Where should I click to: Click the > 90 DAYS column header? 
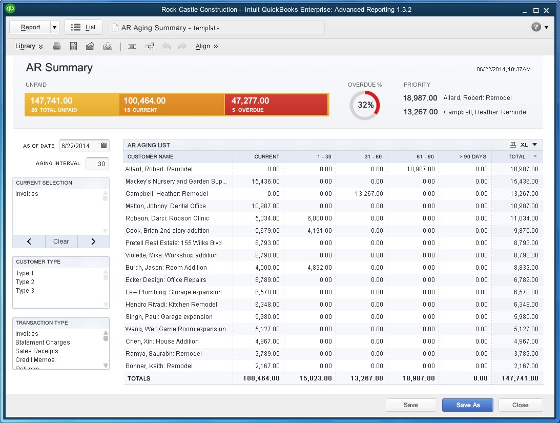coord(472,156)
